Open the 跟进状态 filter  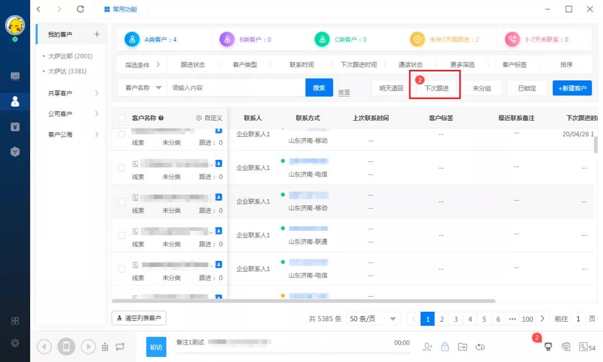tap(193, 65)
